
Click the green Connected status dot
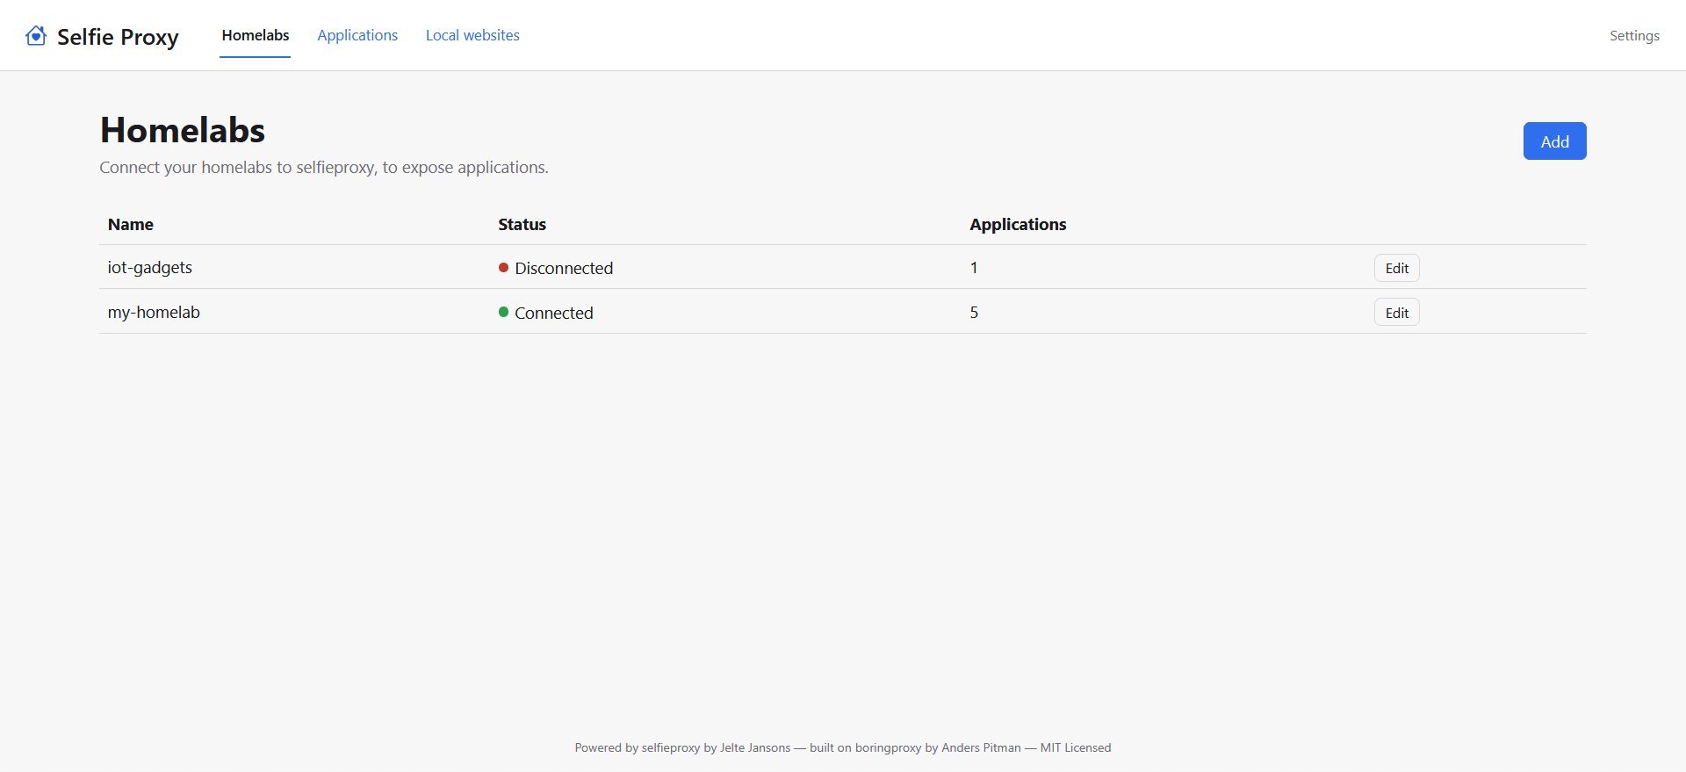pos(504,312)
